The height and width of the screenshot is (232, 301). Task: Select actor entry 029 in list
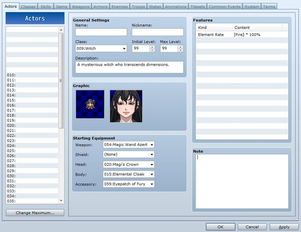[x=32, y=171]
